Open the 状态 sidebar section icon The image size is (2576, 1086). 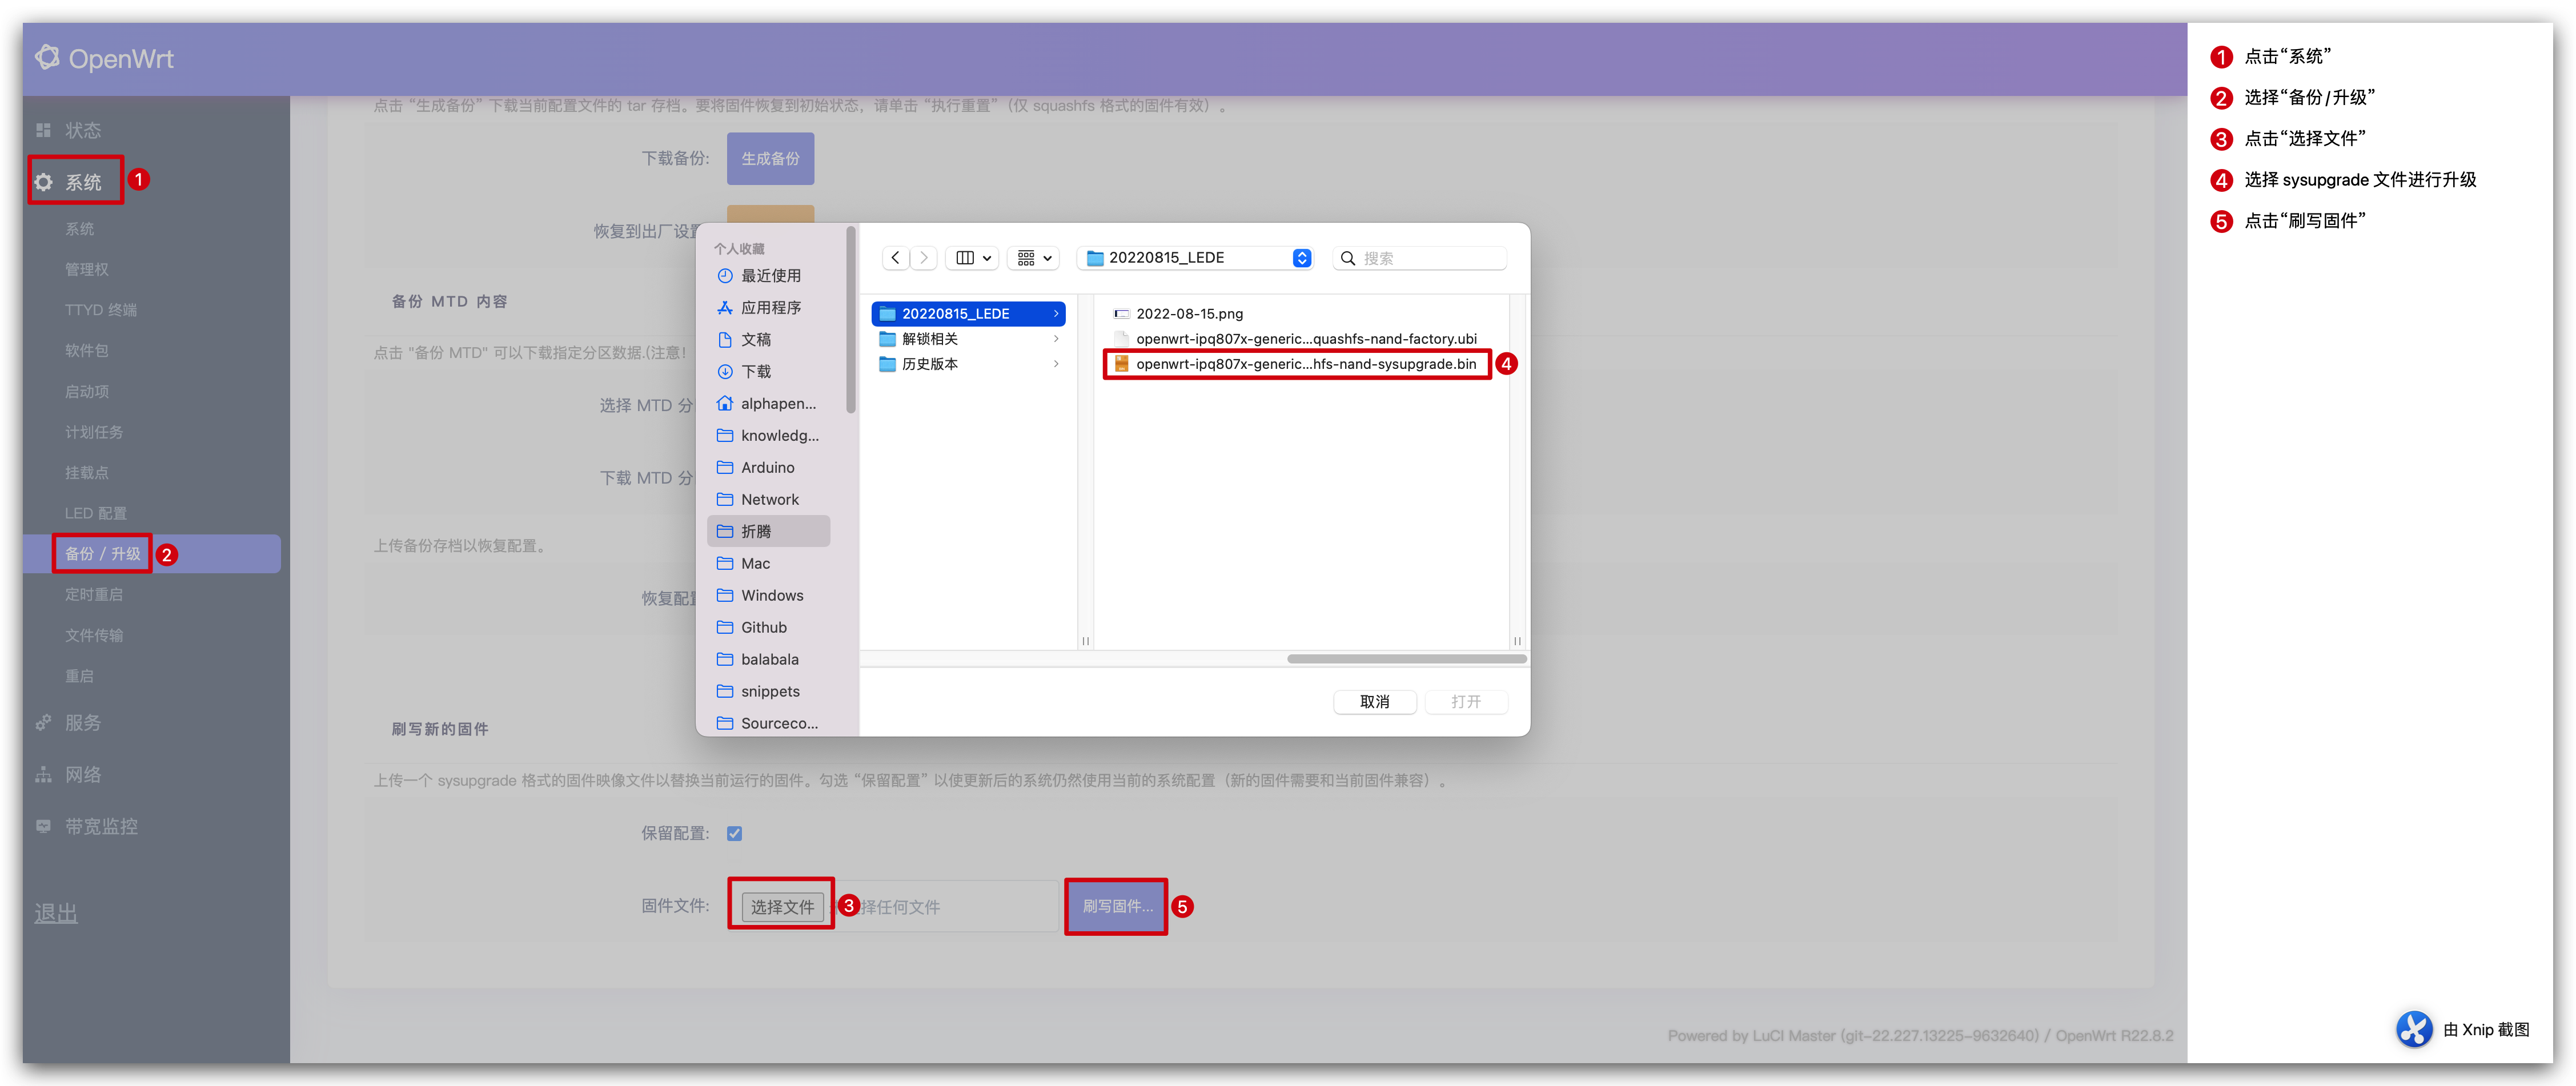tap(43, 130)
